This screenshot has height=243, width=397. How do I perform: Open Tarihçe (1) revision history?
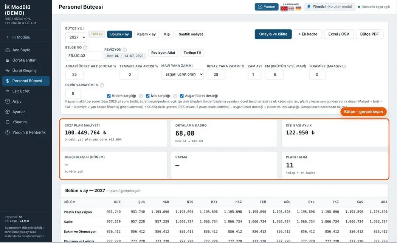[192, 53]
